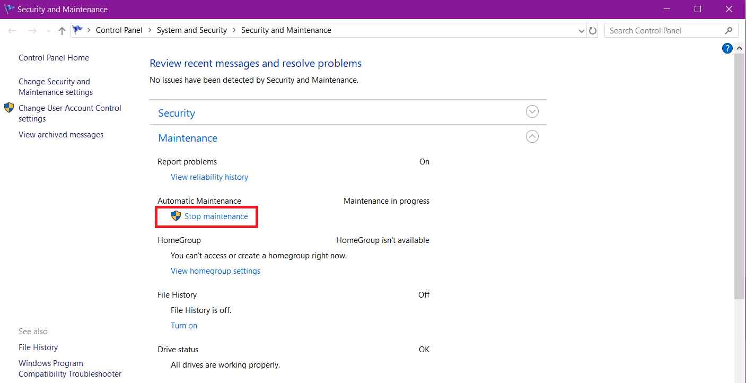
Task: Expand the Security section chevron
Action: [x=532, y=112]
